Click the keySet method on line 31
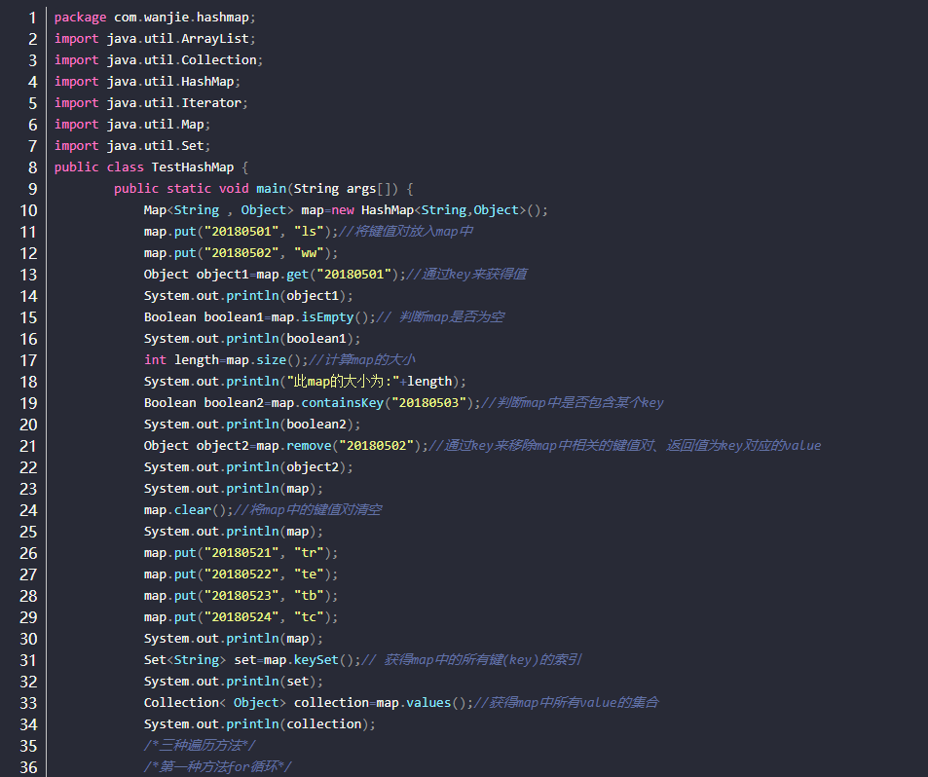 point(316,660)
